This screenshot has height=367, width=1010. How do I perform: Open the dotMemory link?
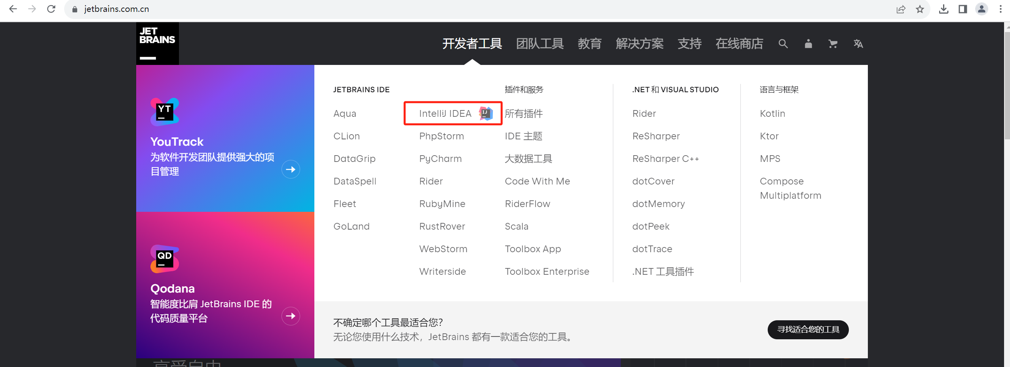(x=658, y=204)
